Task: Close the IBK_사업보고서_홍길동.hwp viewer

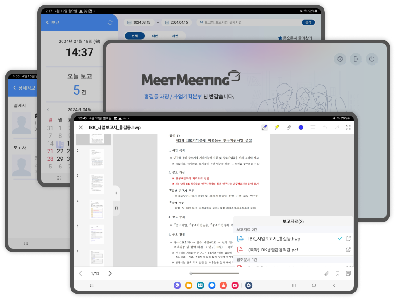Action: (x=81, y=128)
